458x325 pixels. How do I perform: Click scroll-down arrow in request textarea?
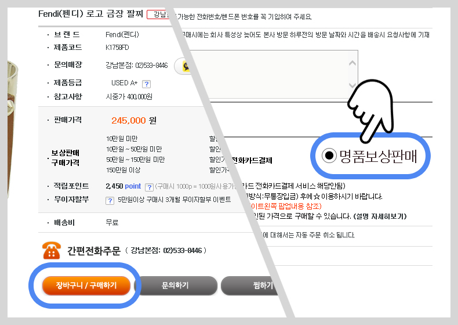[352, 85]
